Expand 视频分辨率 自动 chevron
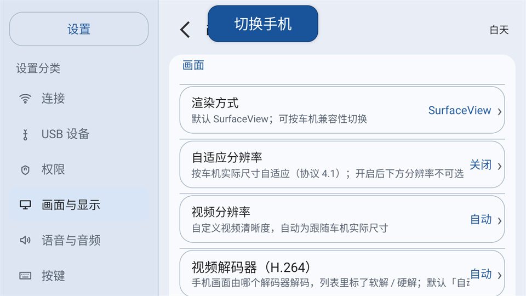Viewport: 526px width, 296px height. click(x=500, y=220)
